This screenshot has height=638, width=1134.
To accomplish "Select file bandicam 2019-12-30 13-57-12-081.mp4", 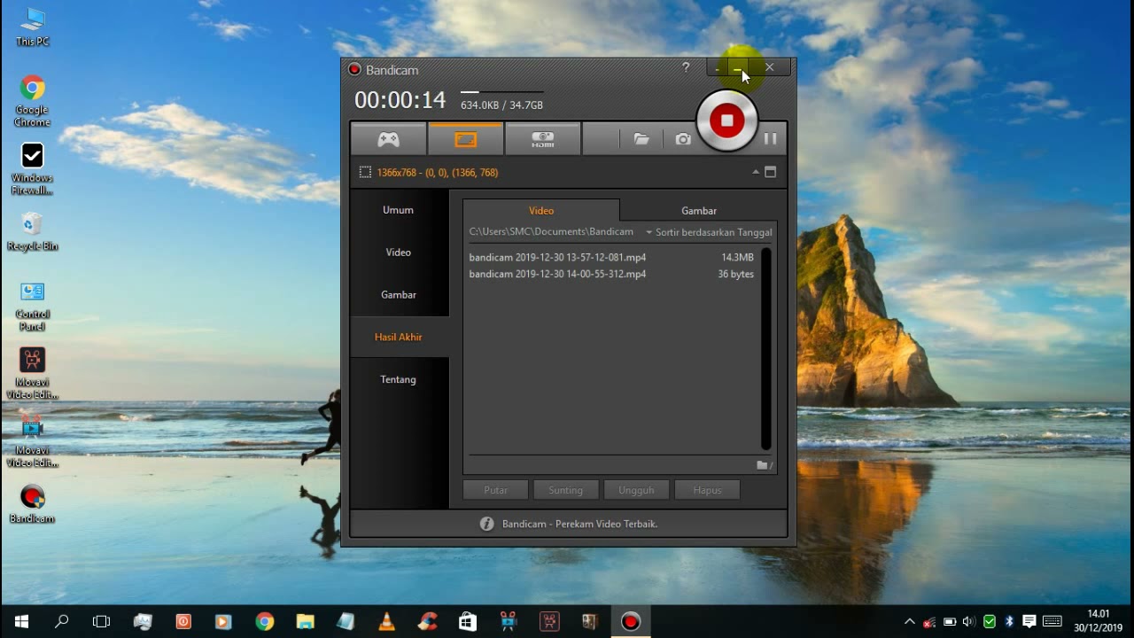I will 557,257.
